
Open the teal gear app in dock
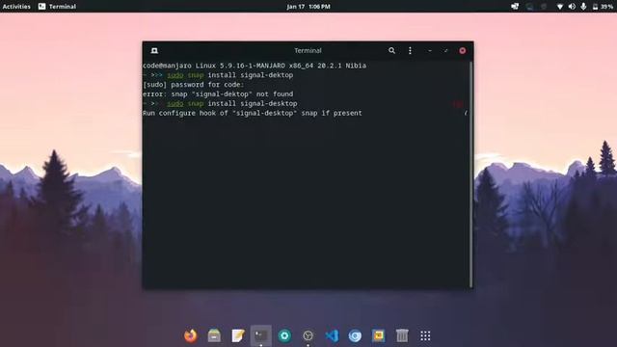point(284,335)
